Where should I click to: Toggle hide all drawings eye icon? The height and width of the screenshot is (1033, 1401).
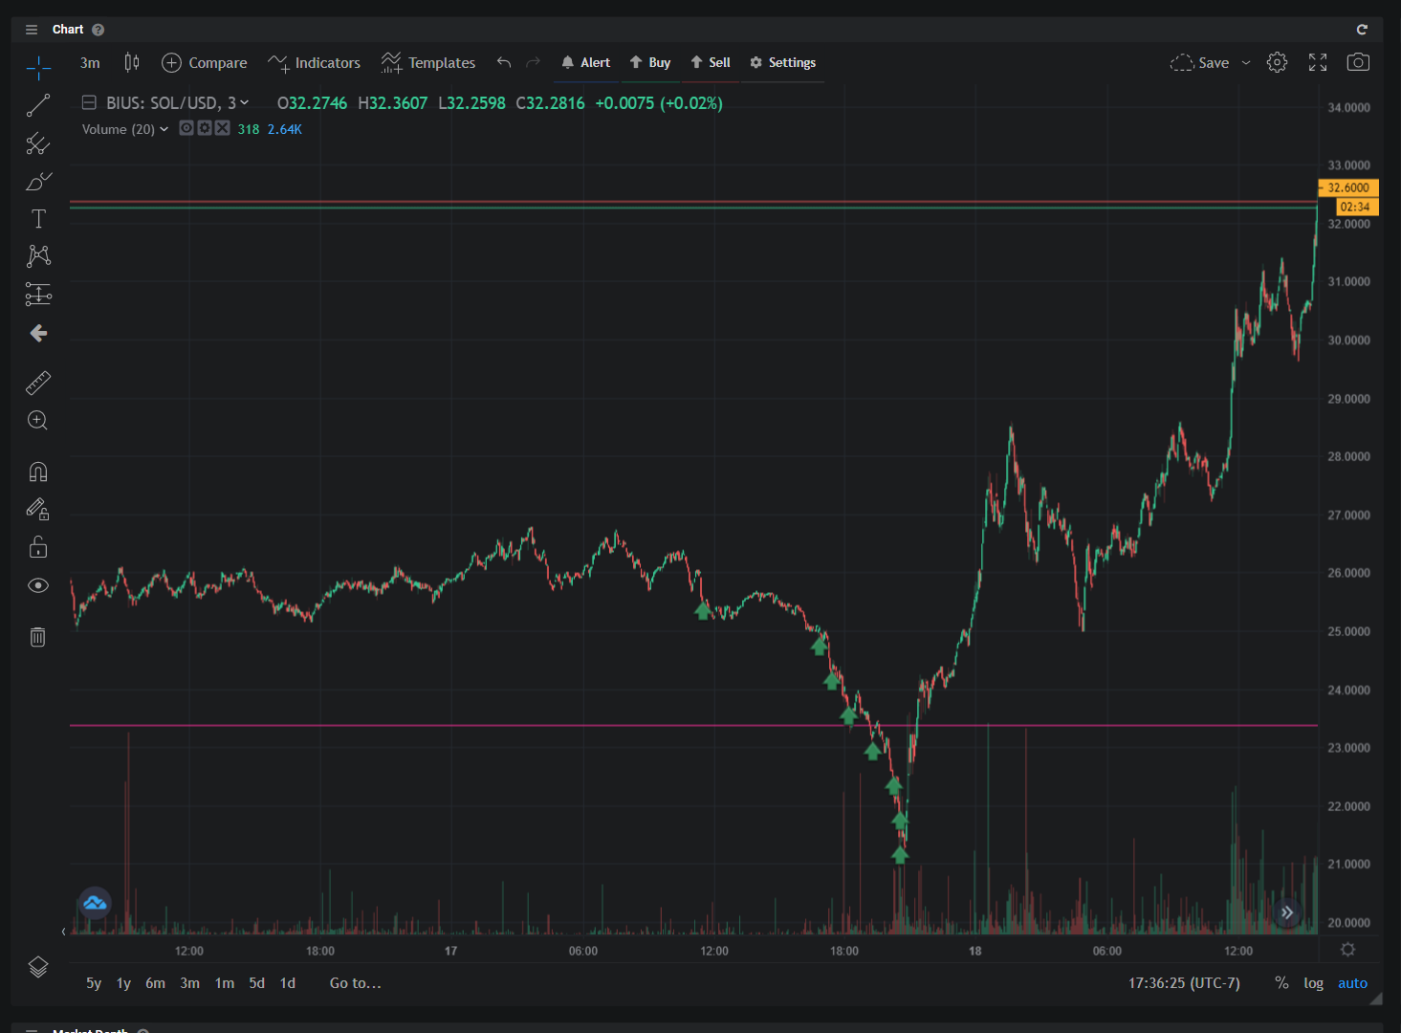[x=38, y=585]
